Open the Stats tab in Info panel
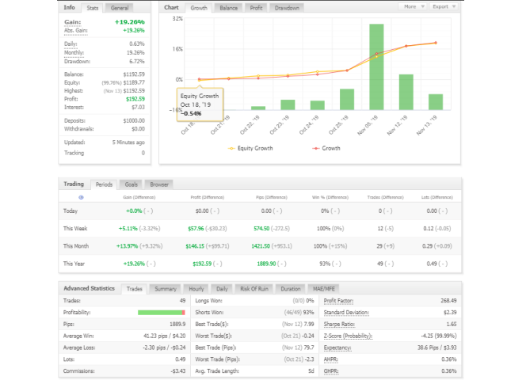The width and height of the screenshot is (507, 380). (x=93, y=7)
